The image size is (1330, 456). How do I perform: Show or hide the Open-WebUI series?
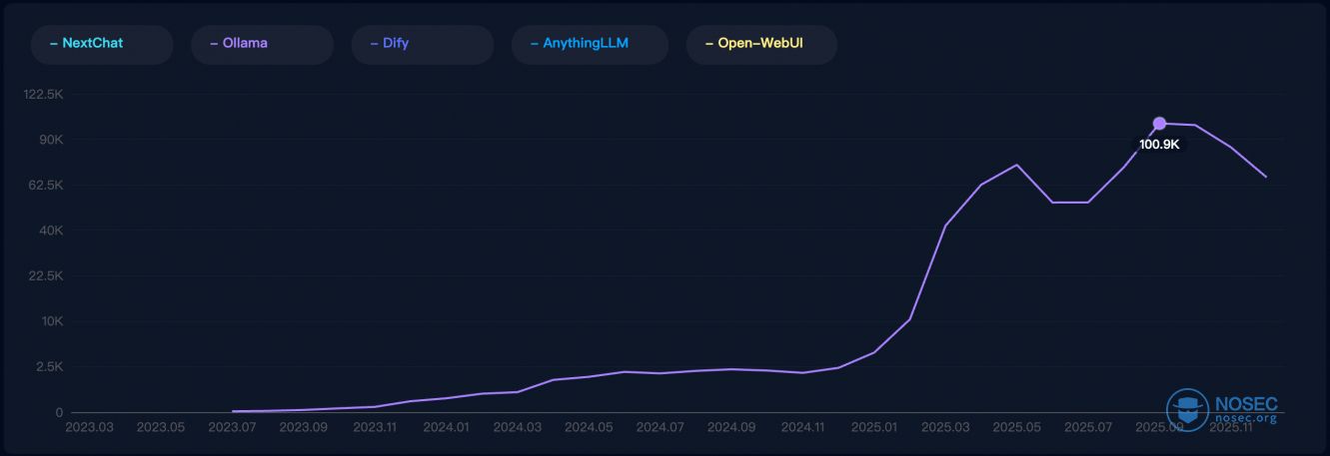[761, 44]
